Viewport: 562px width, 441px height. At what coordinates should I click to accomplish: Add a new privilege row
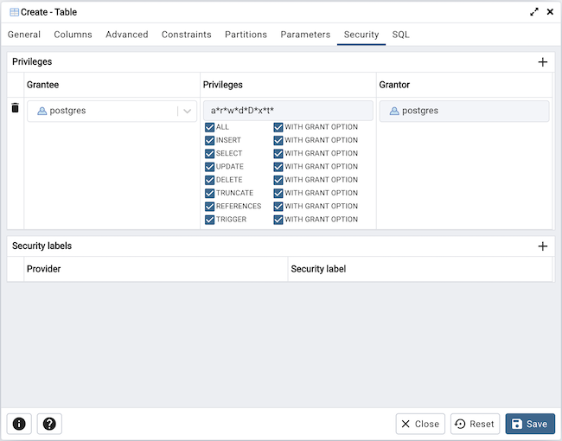542,62
